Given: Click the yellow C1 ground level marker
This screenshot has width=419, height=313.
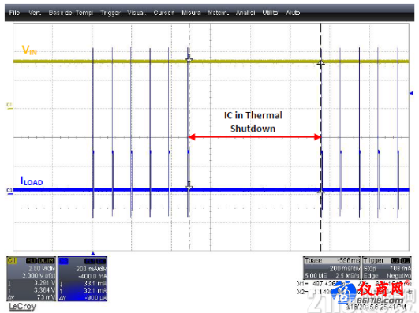Looking at the screenshot, I should coord(9,106).
